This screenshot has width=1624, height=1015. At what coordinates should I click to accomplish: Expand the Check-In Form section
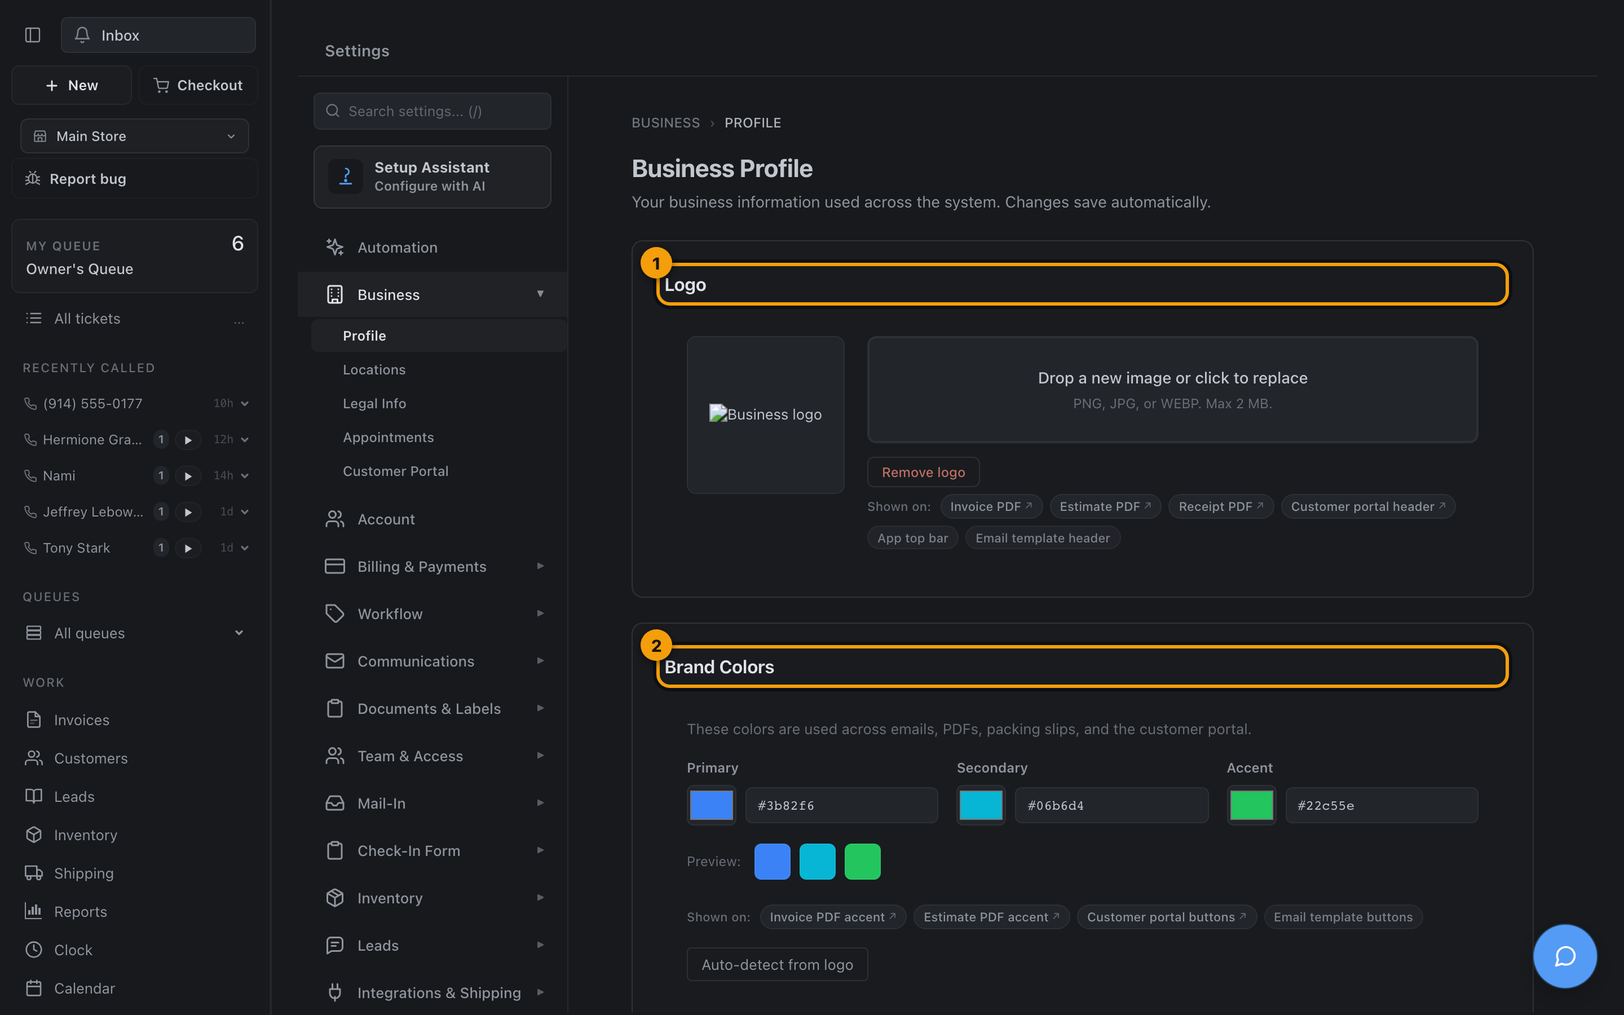pyautogui.click(x=540, y=850)
